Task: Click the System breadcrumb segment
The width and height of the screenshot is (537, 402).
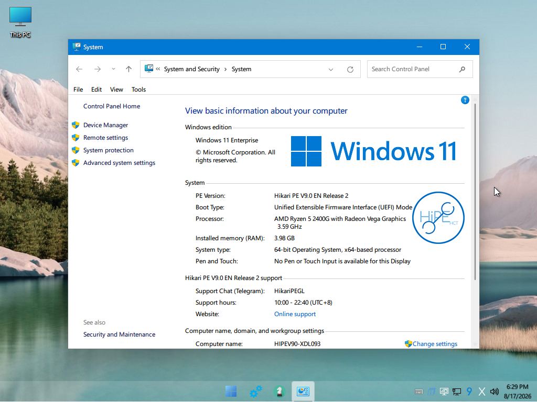Action: (x=241, y=69)
